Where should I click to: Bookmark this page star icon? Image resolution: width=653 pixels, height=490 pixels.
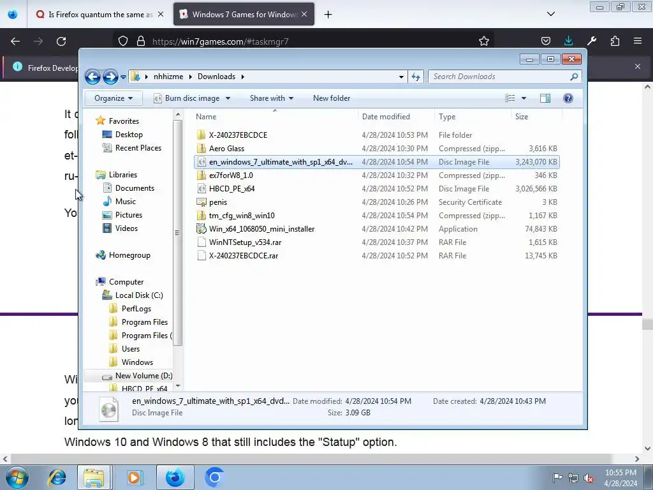pos(483,41)
